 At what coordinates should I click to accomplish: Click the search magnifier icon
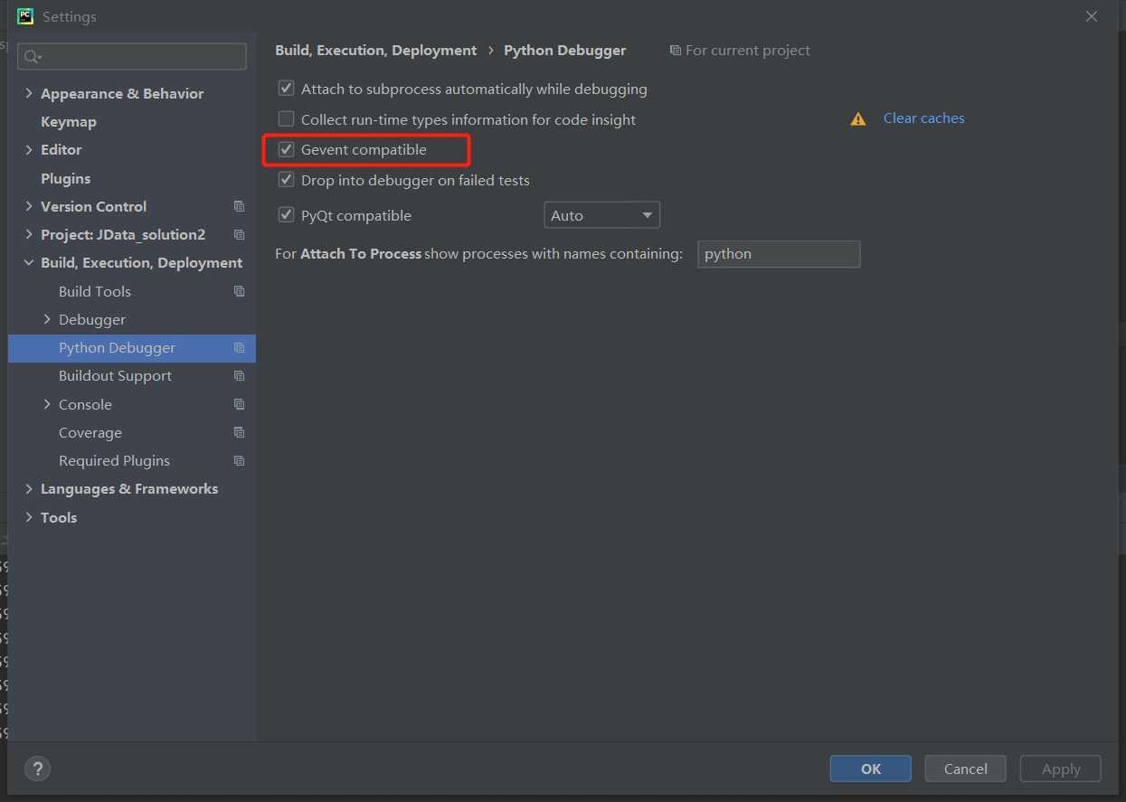click(32, 57)
